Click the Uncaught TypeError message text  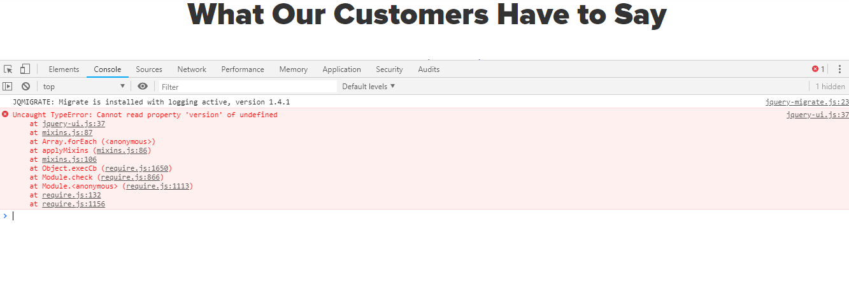click(145, 115)
